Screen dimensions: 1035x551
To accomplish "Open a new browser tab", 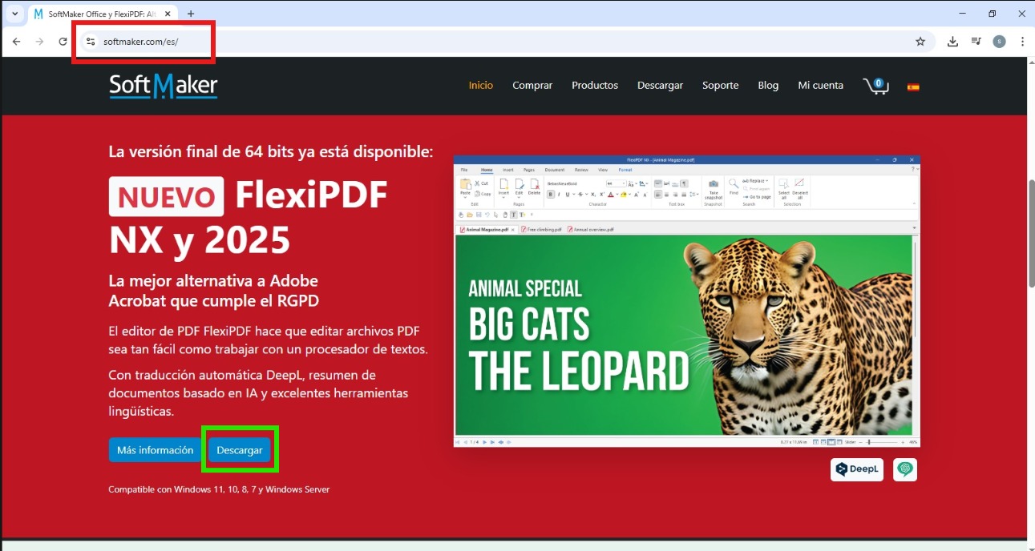I will (191, 14).
